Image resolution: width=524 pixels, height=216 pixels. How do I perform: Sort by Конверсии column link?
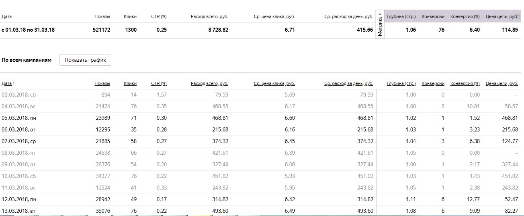(433, 83)
